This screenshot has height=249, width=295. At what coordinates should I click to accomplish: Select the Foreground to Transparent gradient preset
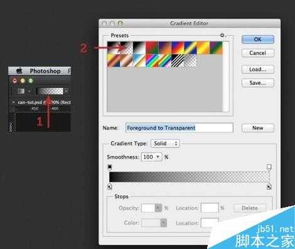[x=126, y=48]
